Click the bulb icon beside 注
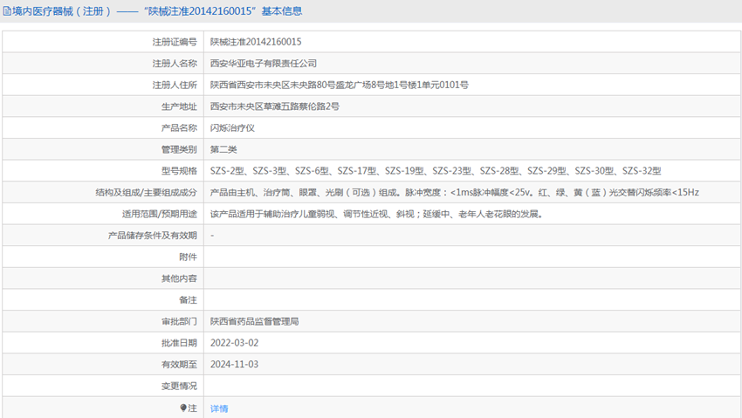This screenshot has width=742, height=418. point(183,408)
